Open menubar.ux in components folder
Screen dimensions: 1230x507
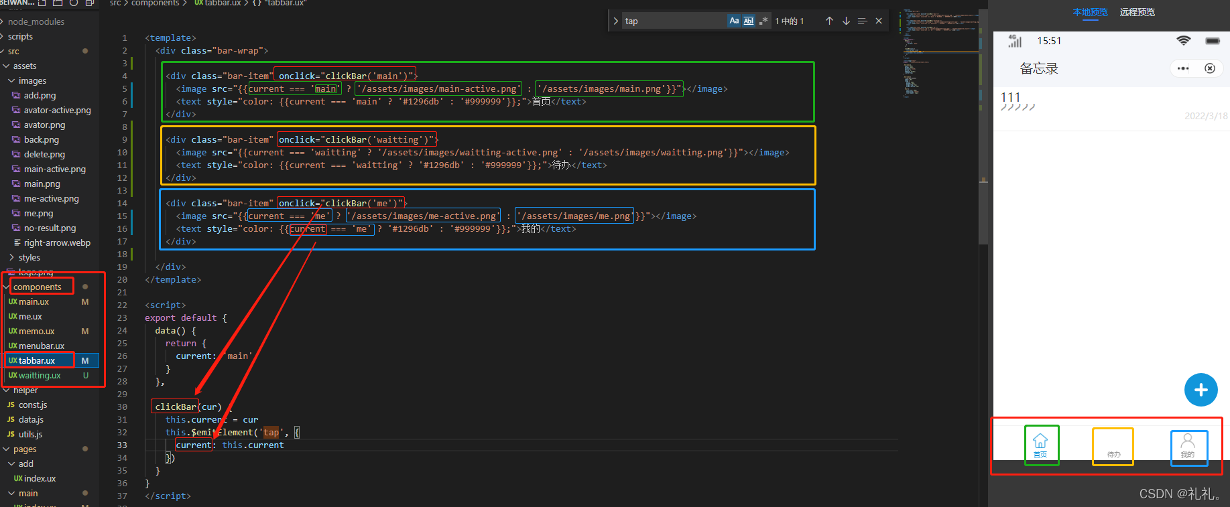[42, 346]
